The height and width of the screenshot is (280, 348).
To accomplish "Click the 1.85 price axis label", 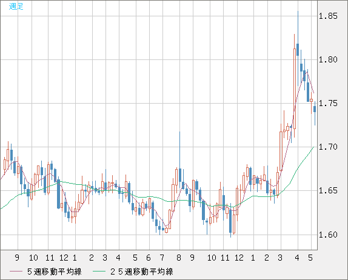I will 328,16.
